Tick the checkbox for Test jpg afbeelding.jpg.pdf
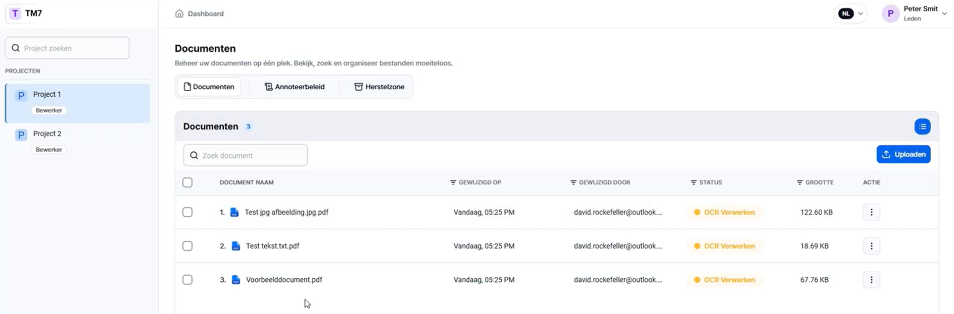The image size is (954, 314). [x=187, y=212]
